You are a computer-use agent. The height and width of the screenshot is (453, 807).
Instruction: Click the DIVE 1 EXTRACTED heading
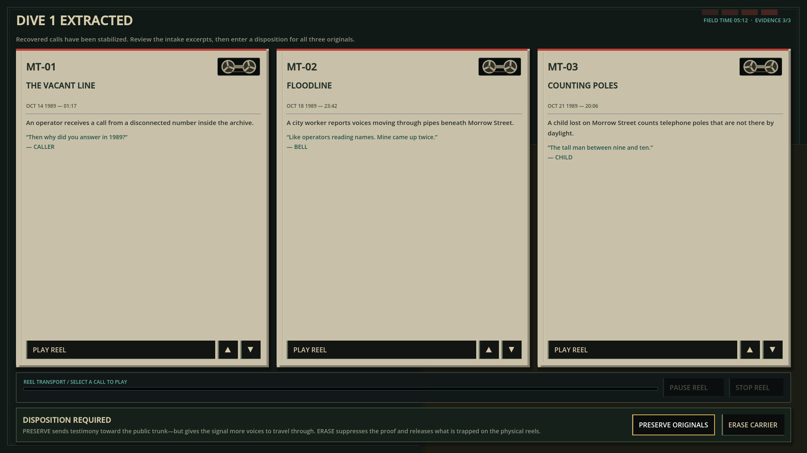74,20
